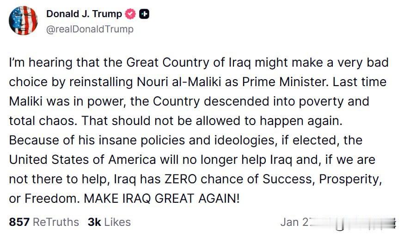Image resolution: width=403 pixels, height=237 pixels.
Task: View the Likes list for this post
Action: coord(109,222)
